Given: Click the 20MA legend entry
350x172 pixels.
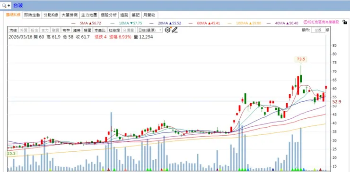Looking at the screenshot, I should coord(166,23).
